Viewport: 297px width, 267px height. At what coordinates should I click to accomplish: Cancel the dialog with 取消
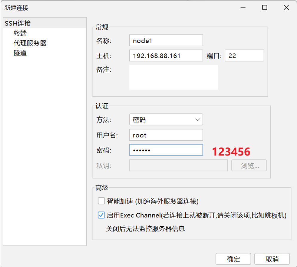click(x=272, y=259)
